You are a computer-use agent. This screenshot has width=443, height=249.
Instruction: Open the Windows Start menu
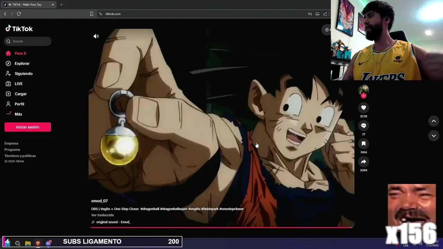[7, 243]
